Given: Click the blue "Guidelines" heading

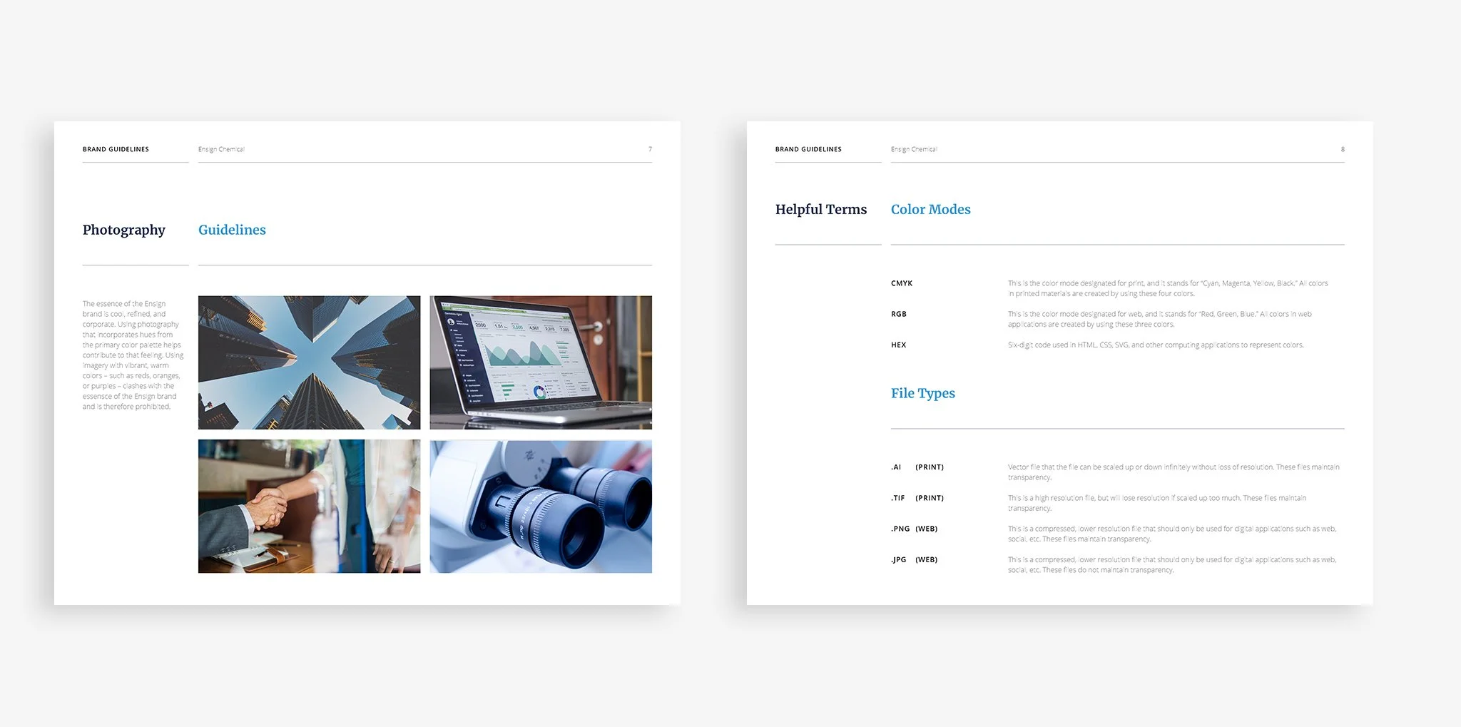Looking at the screenshot, I should click(232, 230).
